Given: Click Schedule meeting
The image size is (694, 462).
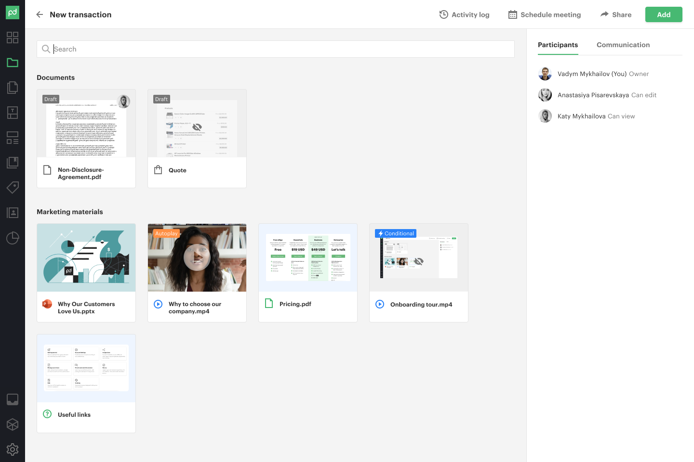Looking at the screenshot, I should click(x=545, y=14).
